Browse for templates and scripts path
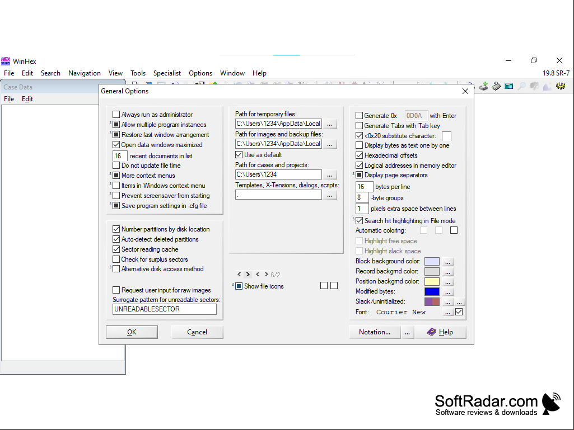The image size is (574, 430). click(x=329, y=195)
